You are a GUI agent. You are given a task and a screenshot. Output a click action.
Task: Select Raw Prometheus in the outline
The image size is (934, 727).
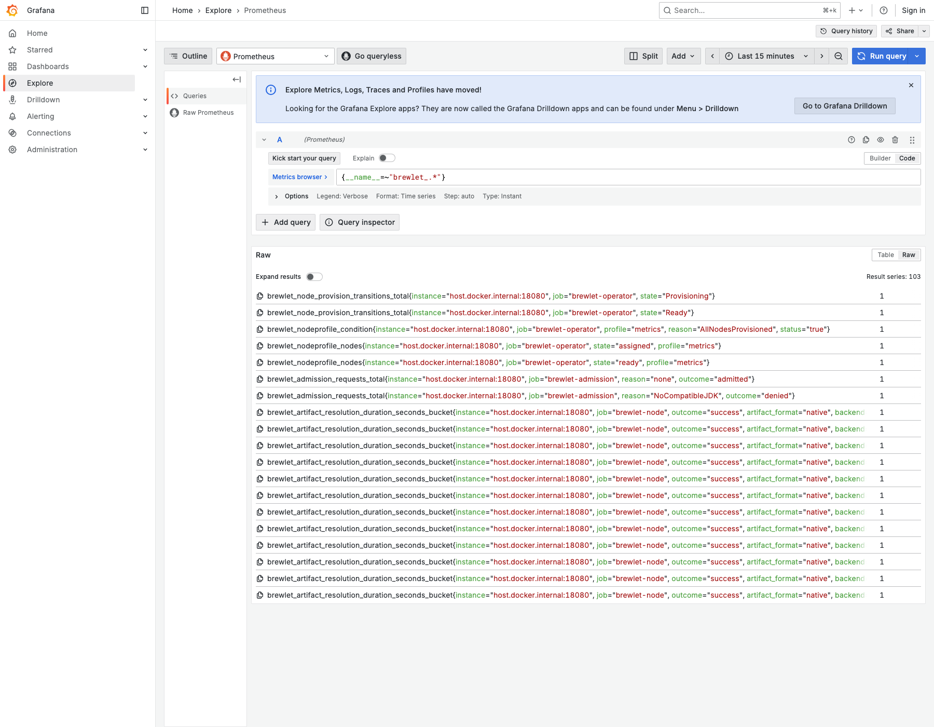coord(207,113)
